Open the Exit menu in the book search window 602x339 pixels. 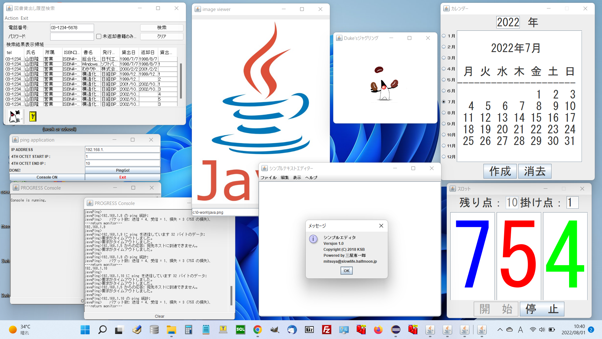click(24, 18)
